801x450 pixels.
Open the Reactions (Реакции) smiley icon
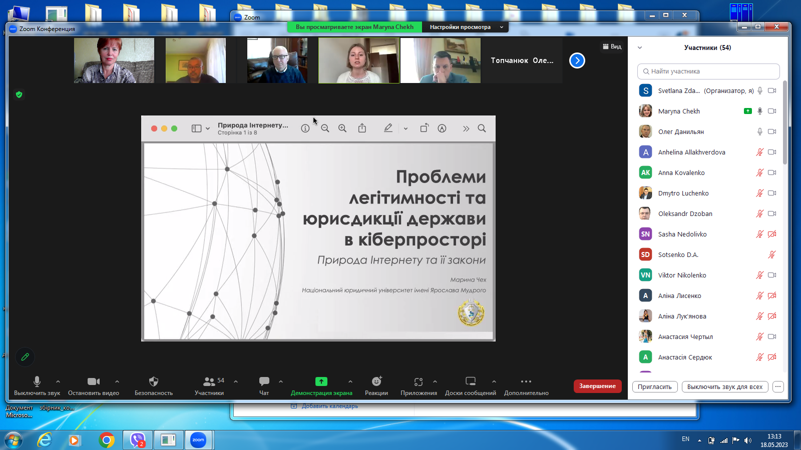point(376,381)
